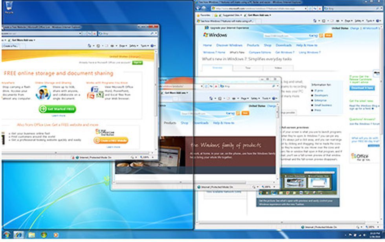This screenshot has height=242, width=385.
Task: Open the Downloads menu on the Windows site
Action: tap(284, 45)
